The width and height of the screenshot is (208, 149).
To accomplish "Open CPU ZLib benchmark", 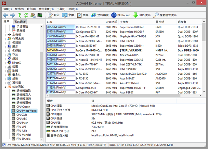I will point(22,115).
